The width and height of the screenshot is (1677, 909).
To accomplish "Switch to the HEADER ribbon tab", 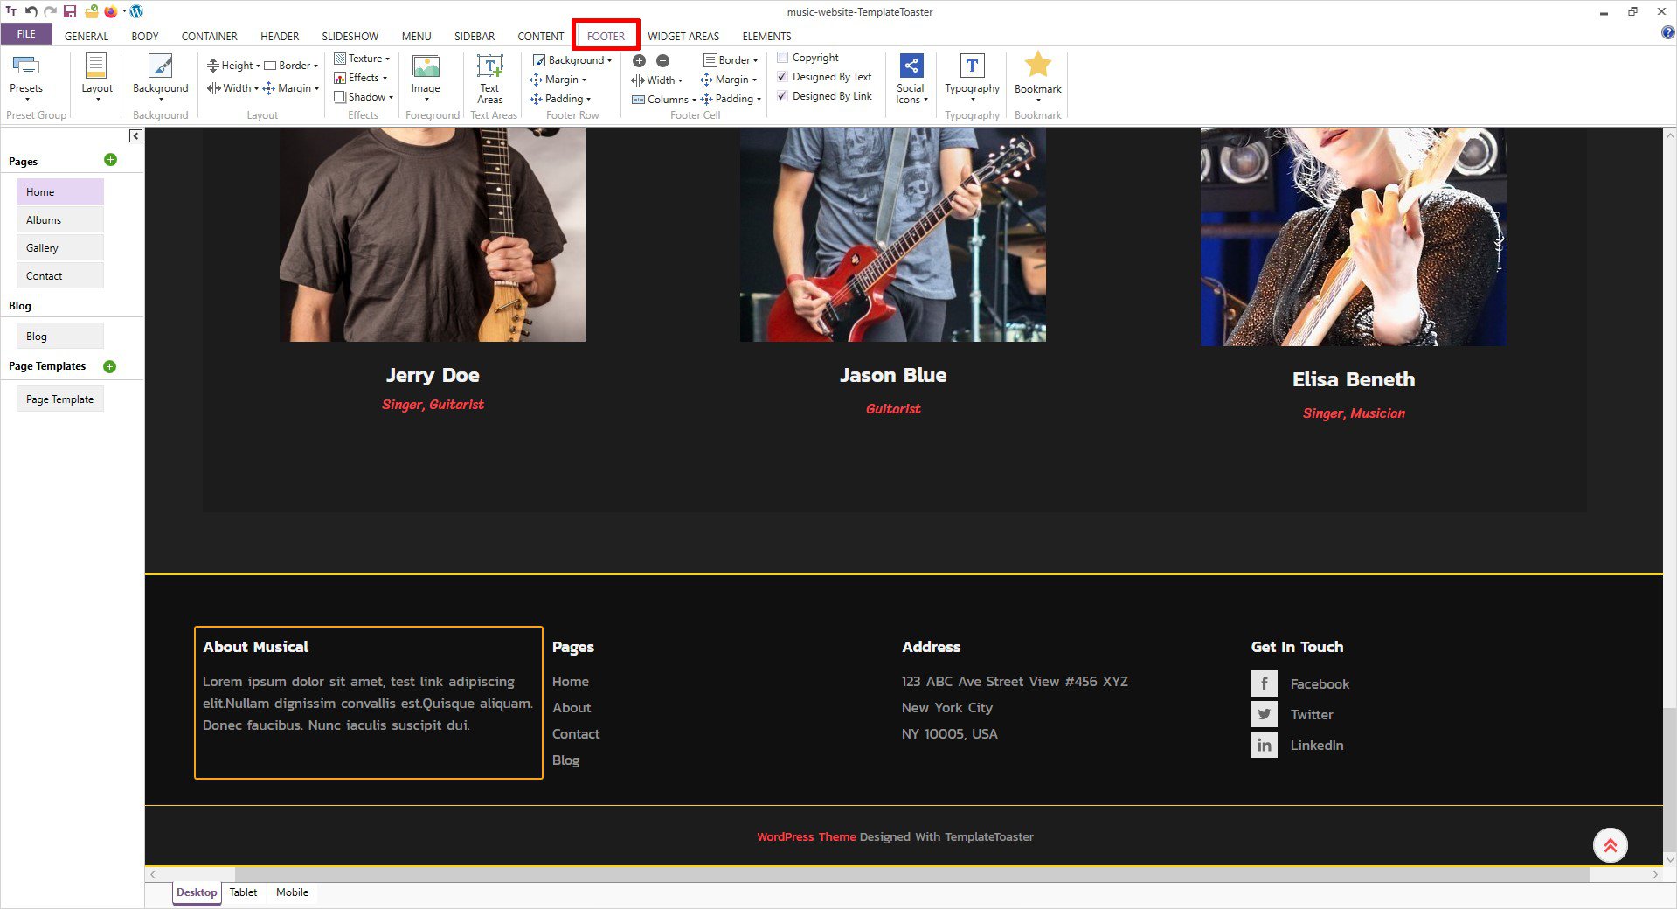I will click(x=280, y=36).
